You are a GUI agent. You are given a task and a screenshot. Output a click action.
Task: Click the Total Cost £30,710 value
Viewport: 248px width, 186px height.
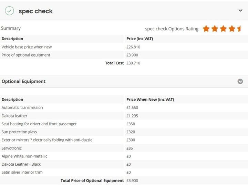click(x=133, y=63)
